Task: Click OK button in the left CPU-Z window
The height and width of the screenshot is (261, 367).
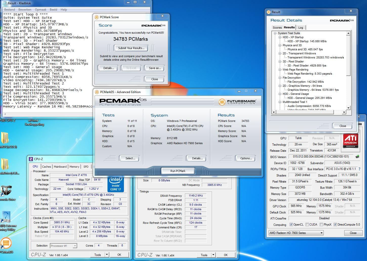Action: point(119,255)
